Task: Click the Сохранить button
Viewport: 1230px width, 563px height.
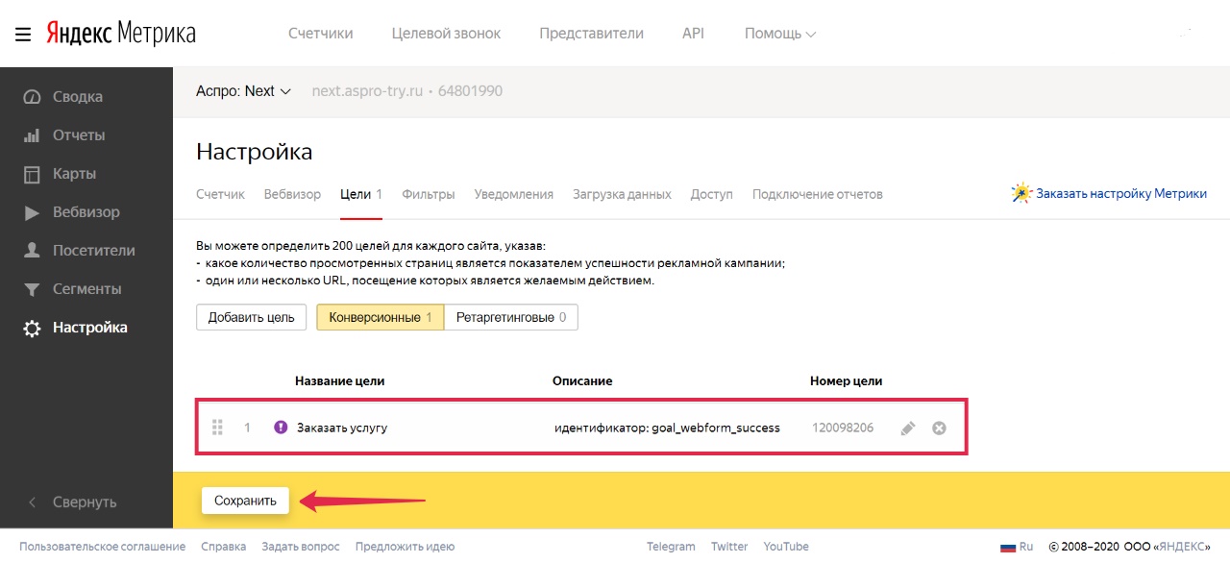Action: (x=245, y=501)
